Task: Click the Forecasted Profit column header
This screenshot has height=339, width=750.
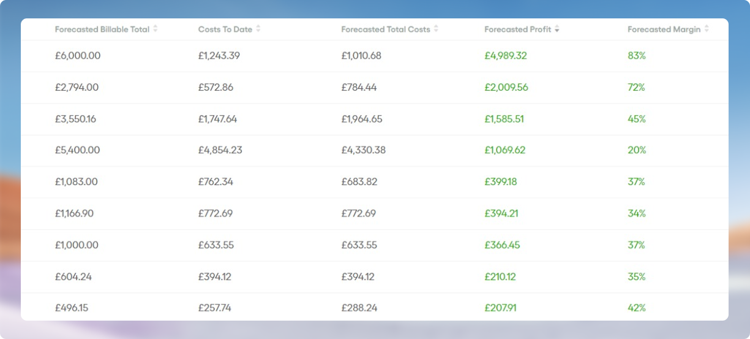Action: pos(518,29)
